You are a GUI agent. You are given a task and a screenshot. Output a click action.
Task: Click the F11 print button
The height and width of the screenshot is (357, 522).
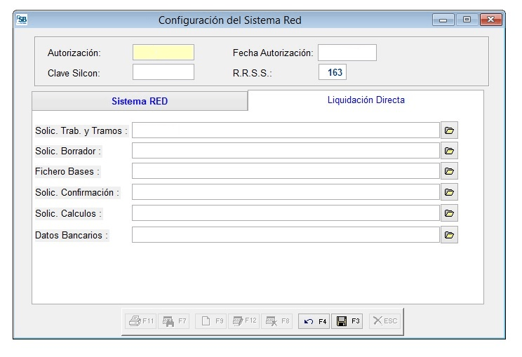click(141, 321)
